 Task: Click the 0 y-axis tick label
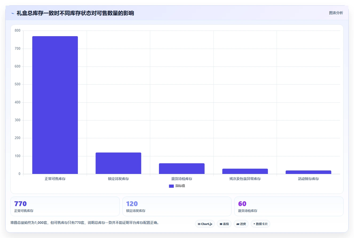coord(19,174)
